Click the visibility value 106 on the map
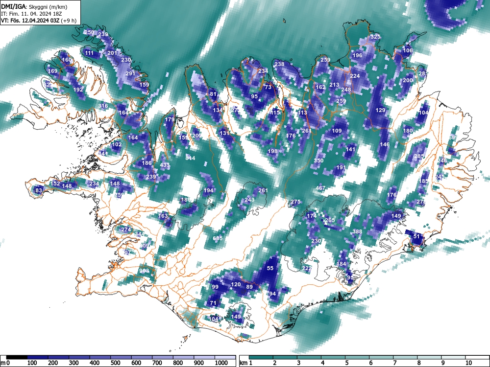Viewport: 490px width, 367px height. tap(408, 50)
